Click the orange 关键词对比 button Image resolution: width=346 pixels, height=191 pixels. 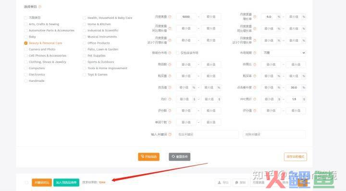coord(42,182)
